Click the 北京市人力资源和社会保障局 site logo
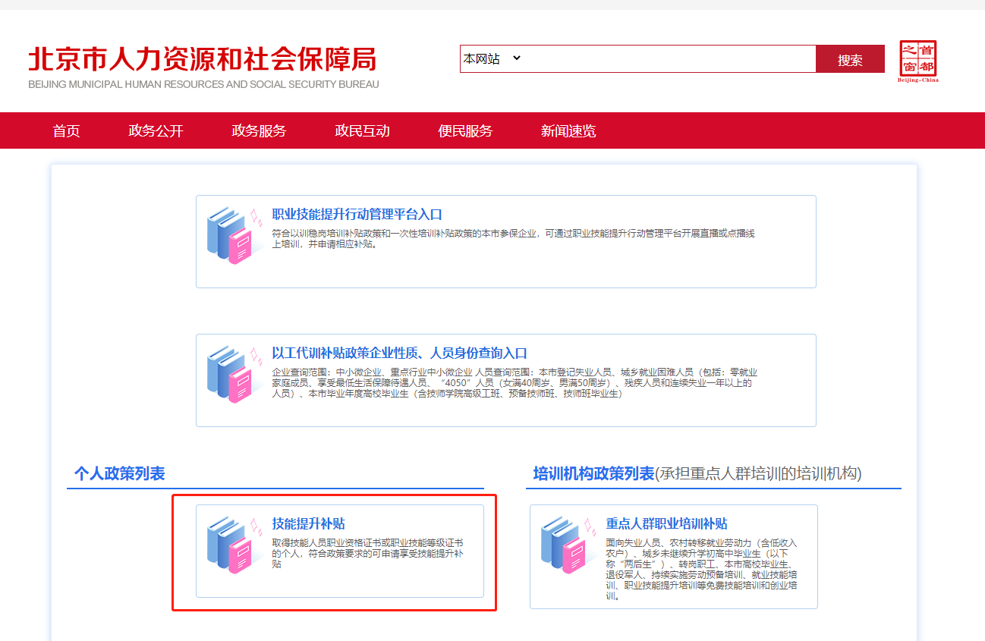This screenshot has height=641, width=985. pos(203,67)
